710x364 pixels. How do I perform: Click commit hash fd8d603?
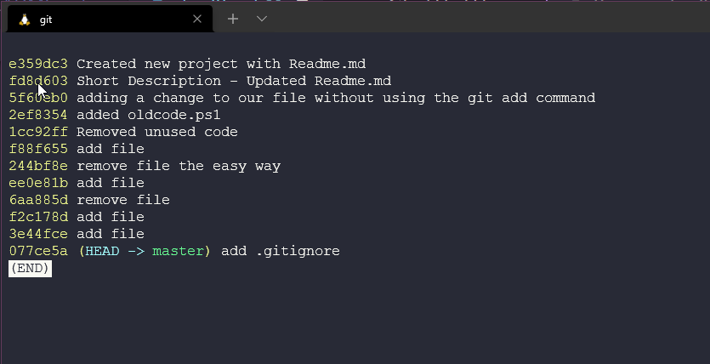(x=38, y=81)
